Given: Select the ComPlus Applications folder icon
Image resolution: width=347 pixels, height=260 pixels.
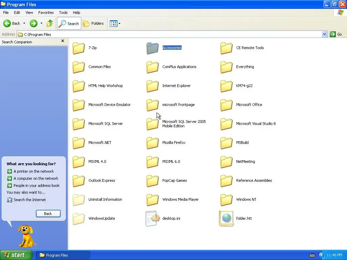Looking at the screenshot, I should click(152, 67).
